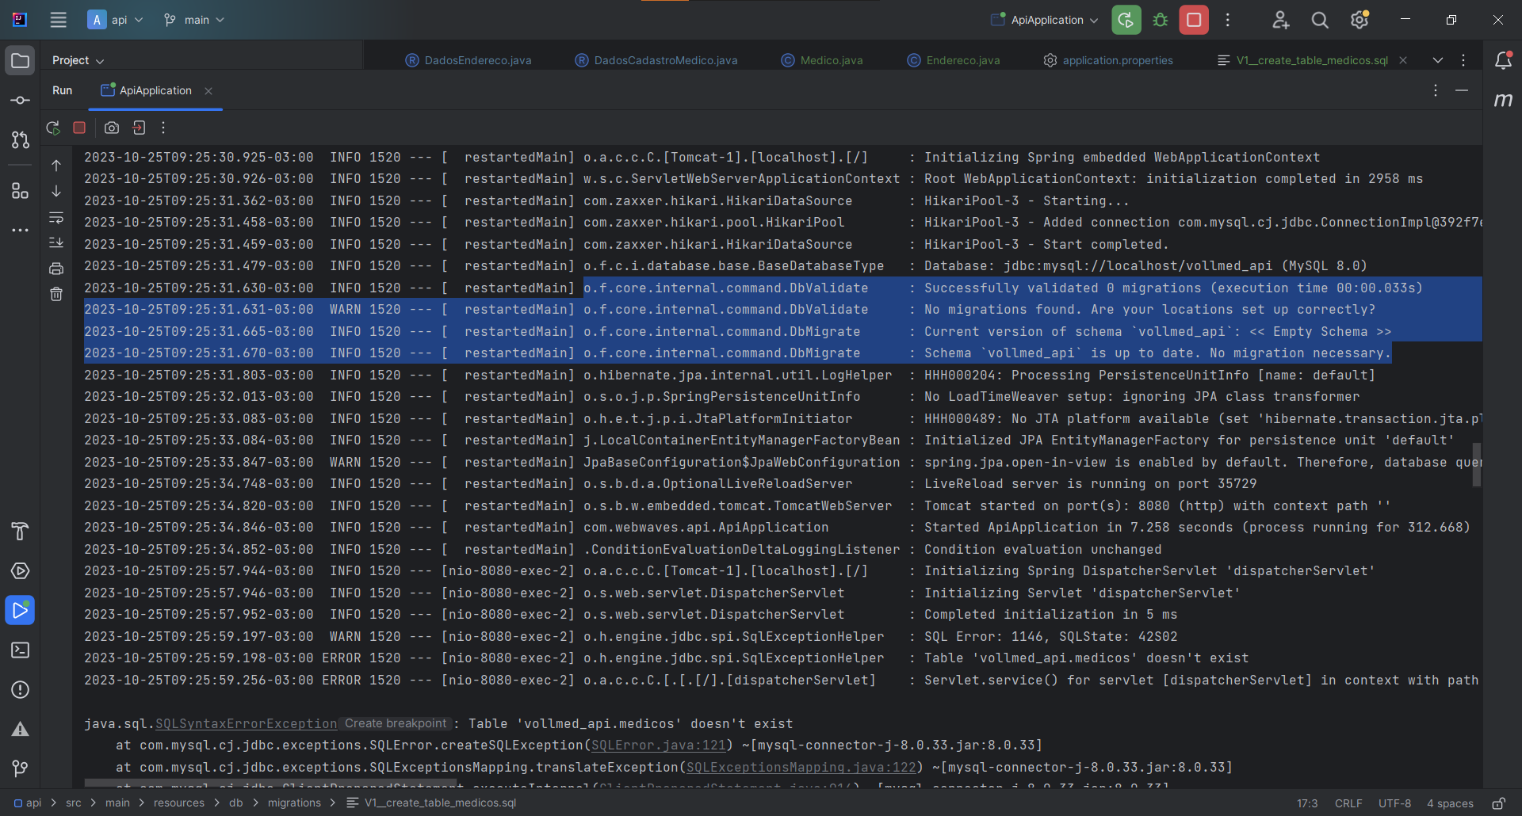Open editor tabs options menu
1522x816 pixels.
(x=1463, y=60)
